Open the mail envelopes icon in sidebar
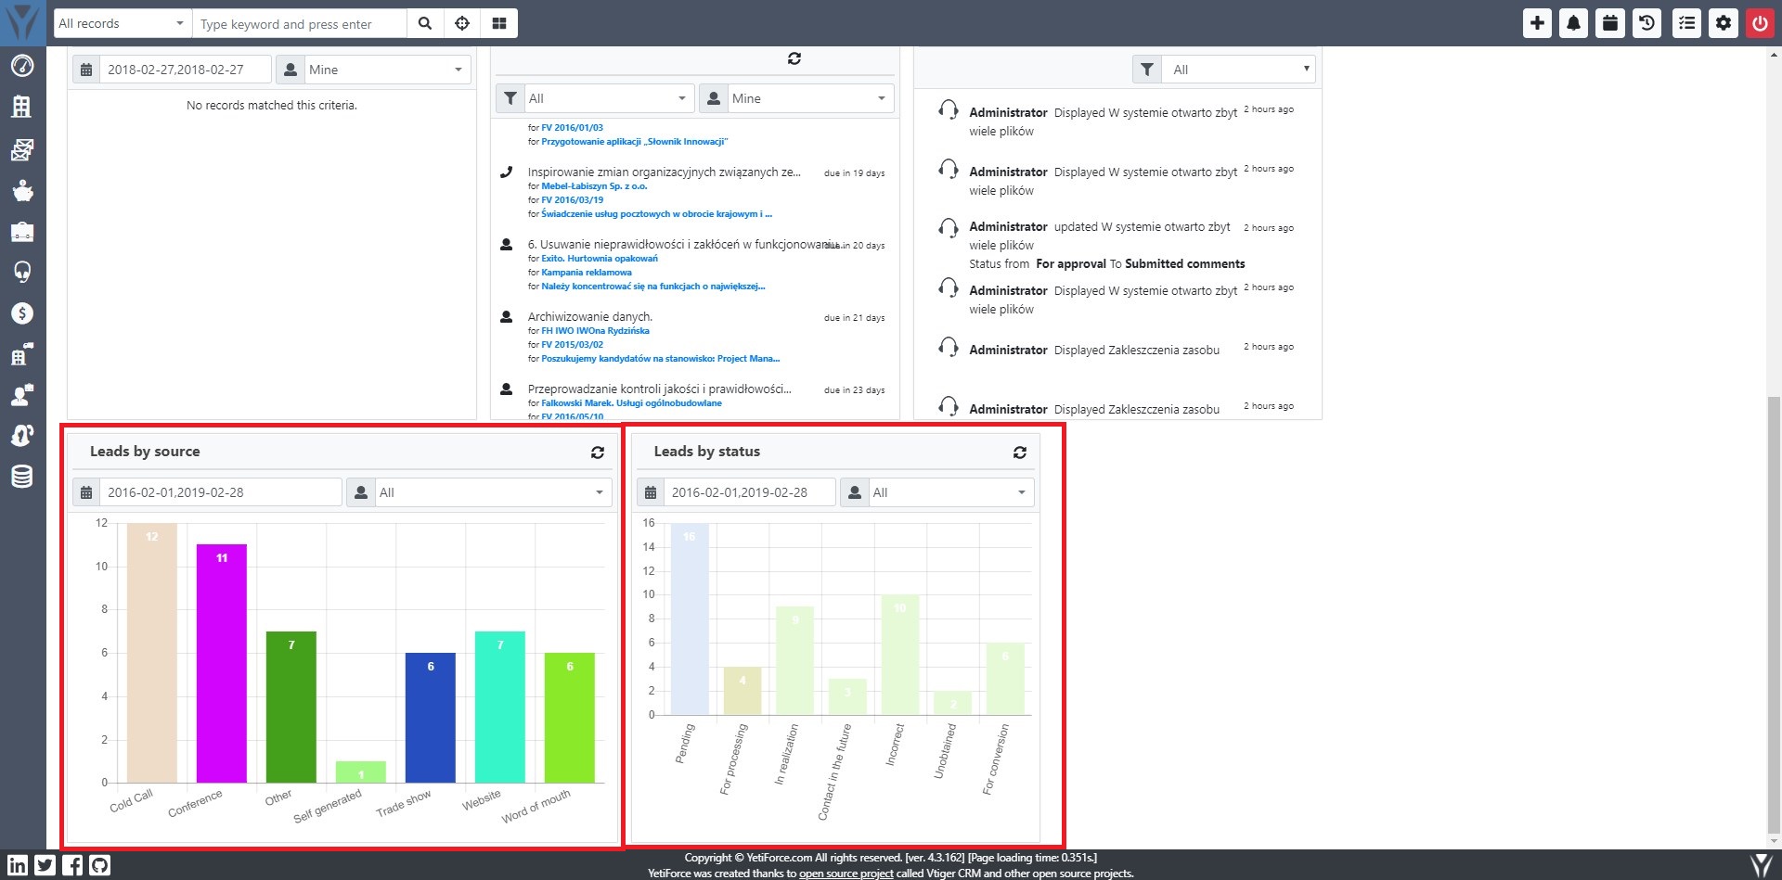 [x=22, y=149]
